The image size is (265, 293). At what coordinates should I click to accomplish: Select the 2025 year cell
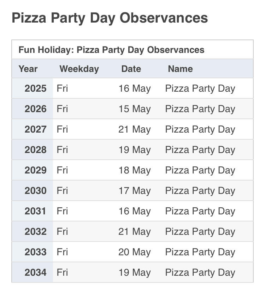click(33, 88)
